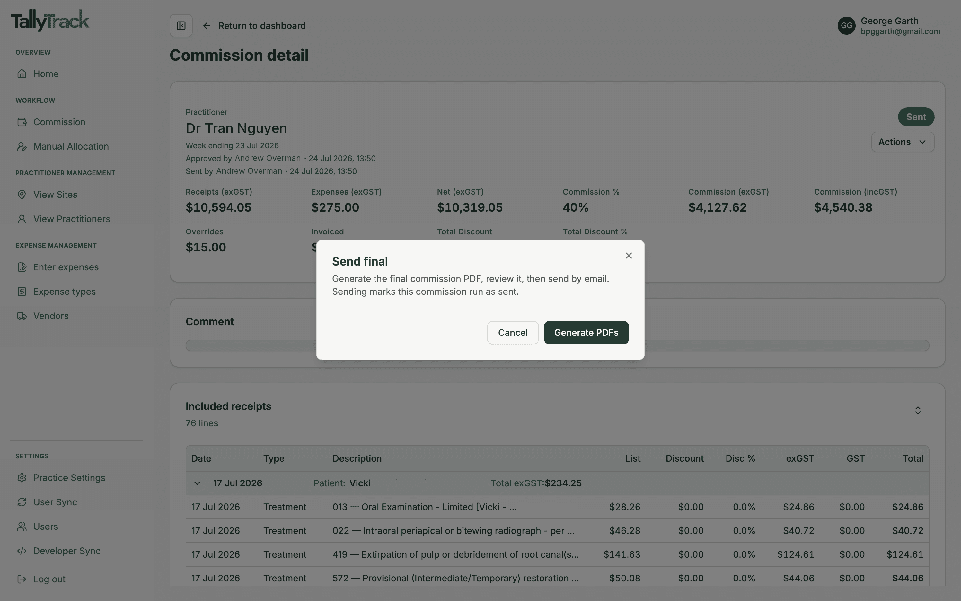Open Developer Sync page
Image resolution: width=961 pixels, height=601 pixels.
tap(67, 551)
